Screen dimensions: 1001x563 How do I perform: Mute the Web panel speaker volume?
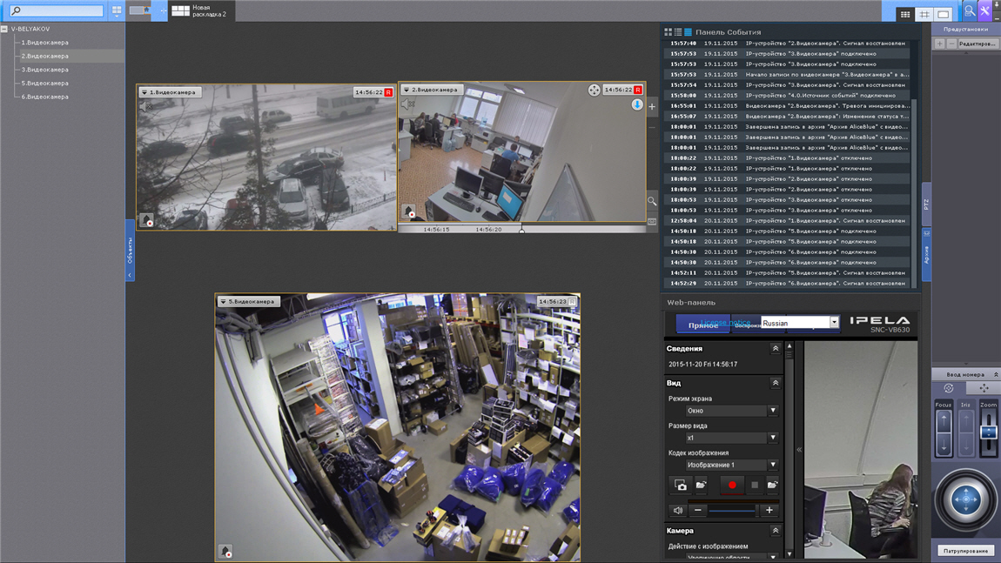[678, 511]
